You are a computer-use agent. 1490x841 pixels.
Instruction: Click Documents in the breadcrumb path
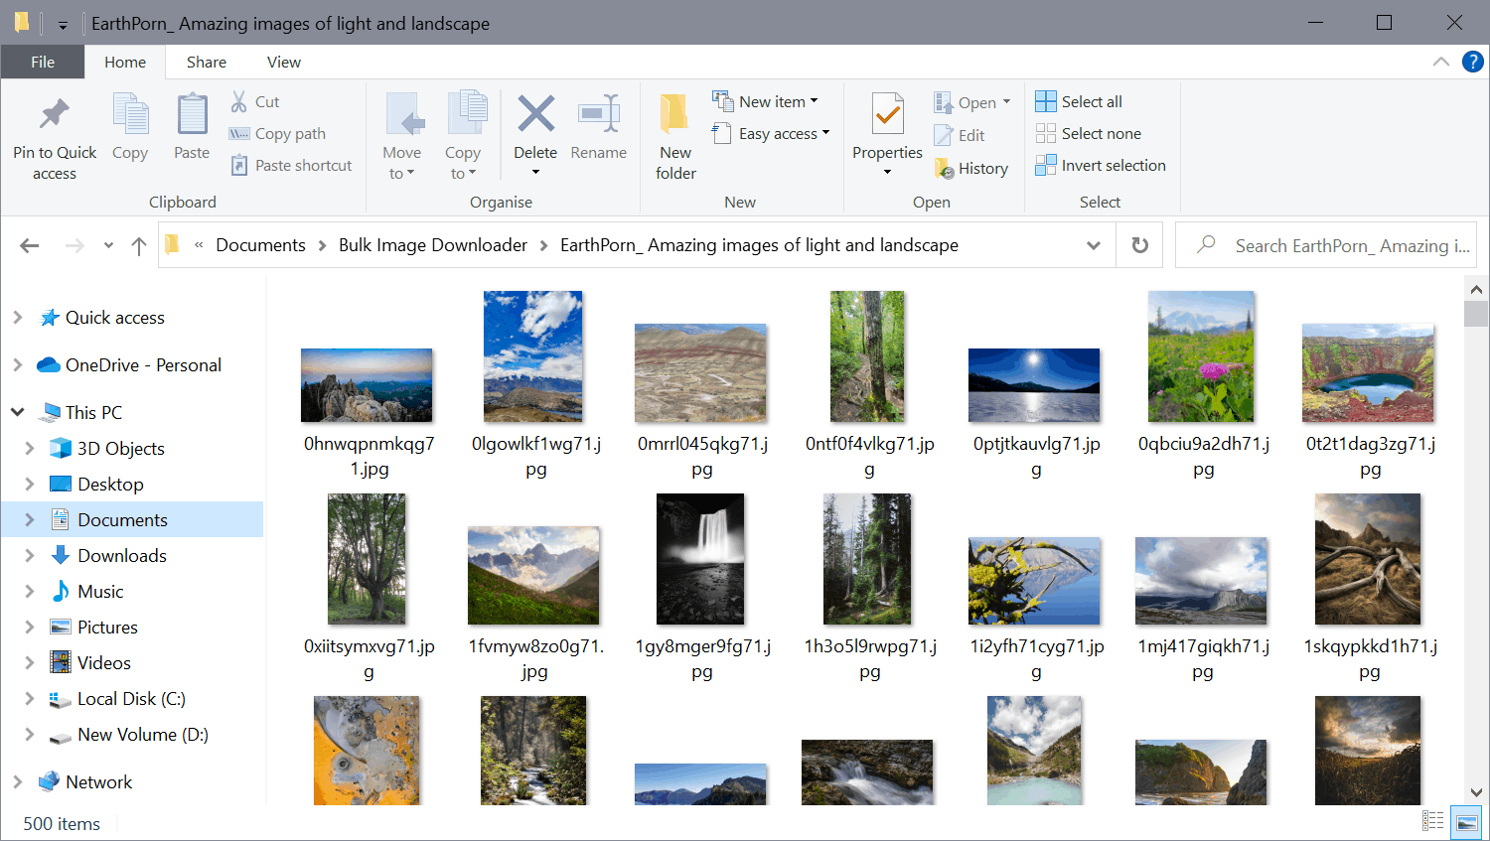click(x=260, y=245)
